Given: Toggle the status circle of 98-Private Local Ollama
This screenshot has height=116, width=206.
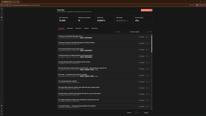Looking at the screenshot, I should pos(147,75).
